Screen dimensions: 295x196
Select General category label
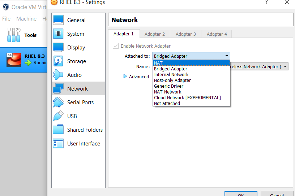76,20
